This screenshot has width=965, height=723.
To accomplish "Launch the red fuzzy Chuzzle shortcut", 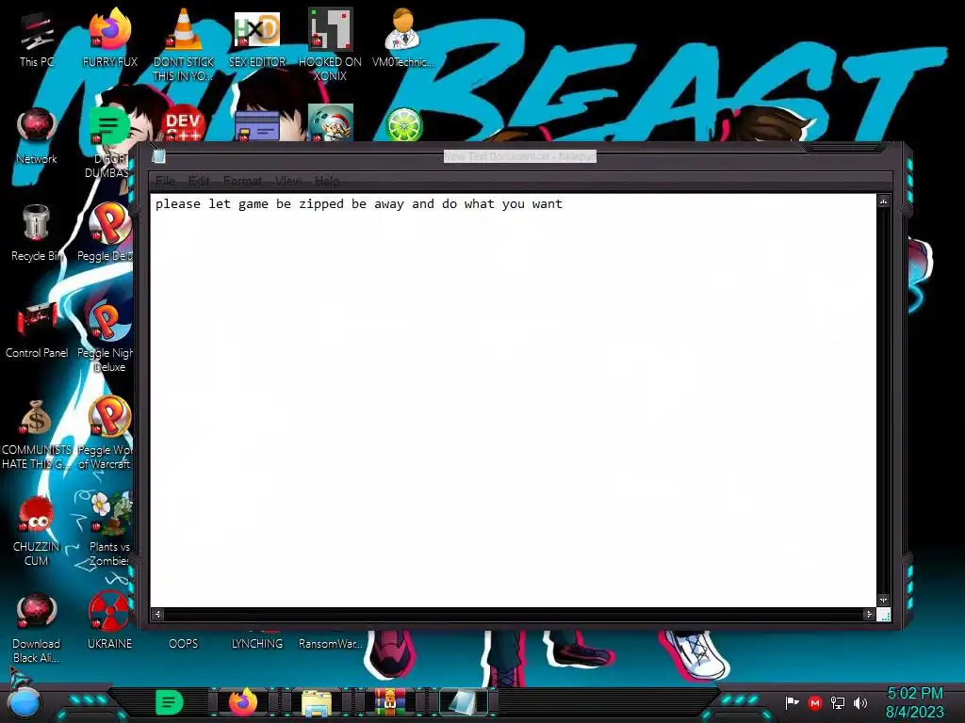I will [x=37, y=530].
